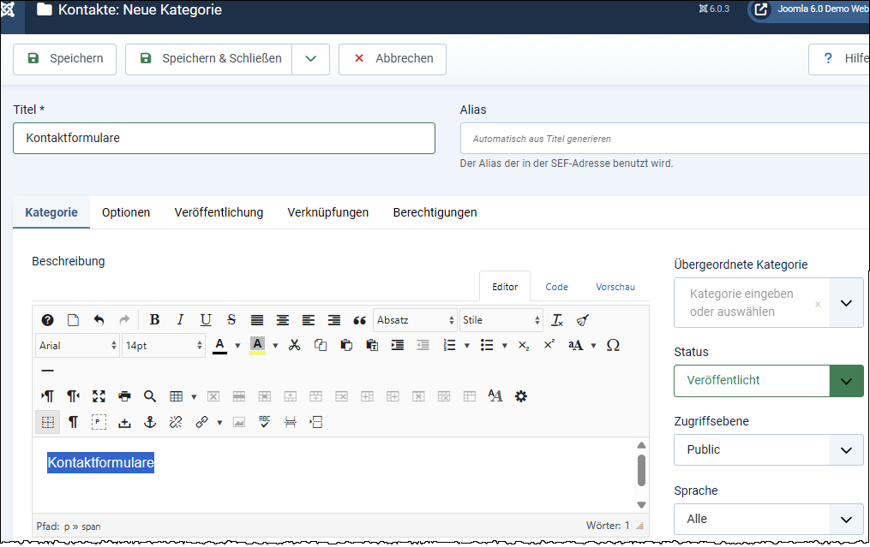870x547 pixels.
Task: Click the Speichern button
Action: (65, 59)
